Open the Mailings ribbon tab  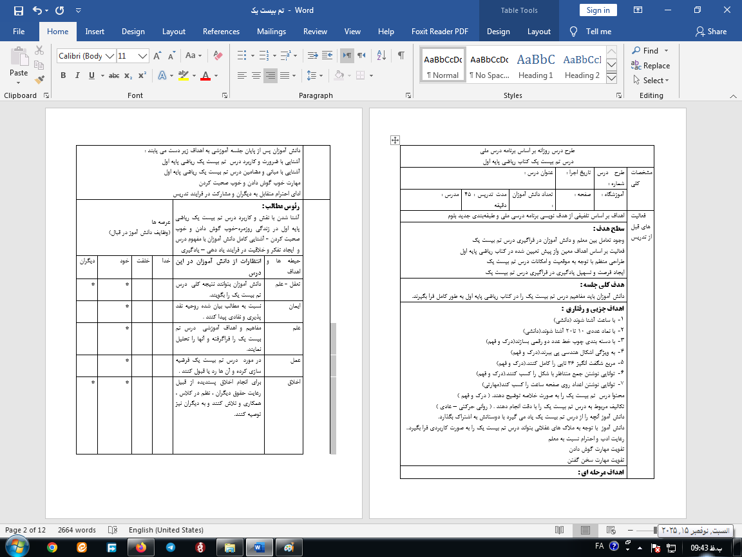point(271,32)
